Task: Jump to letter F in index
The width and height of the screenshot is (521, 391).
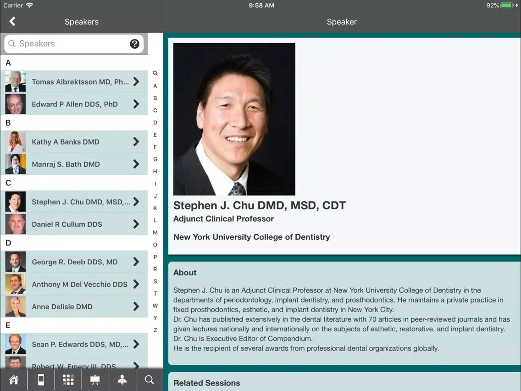Action: (155, 147)
